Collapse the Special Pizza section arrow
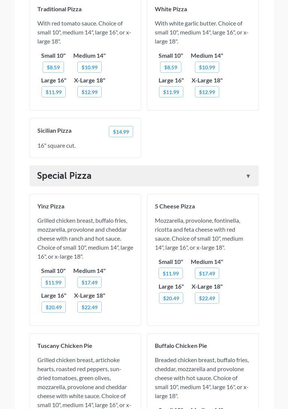The image size is (288, 409). [248, 176]
